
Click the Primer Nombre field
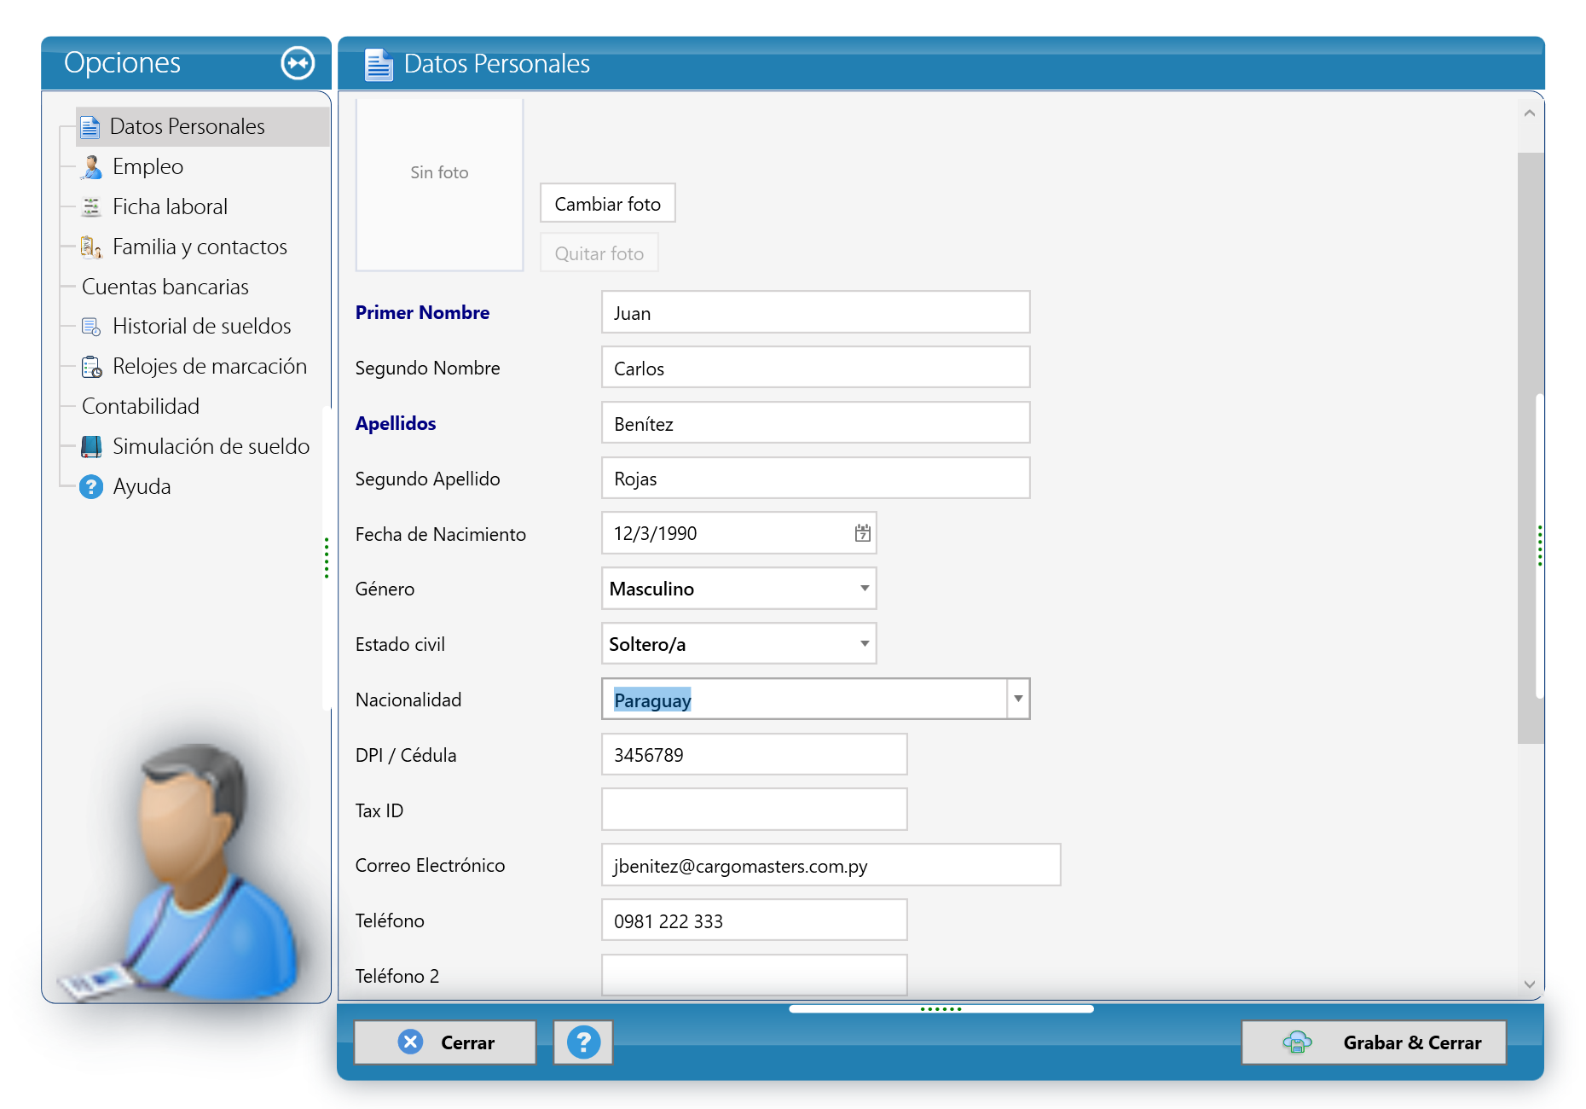816,313
